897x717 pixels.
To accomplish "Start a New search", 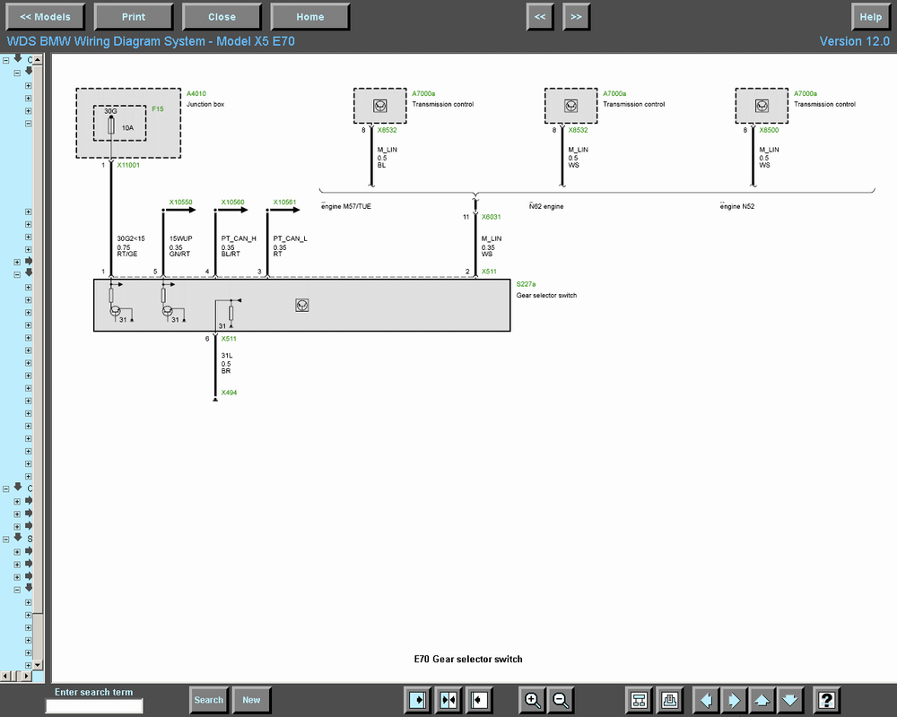I will pyautogui.click(x=251, y=700).
